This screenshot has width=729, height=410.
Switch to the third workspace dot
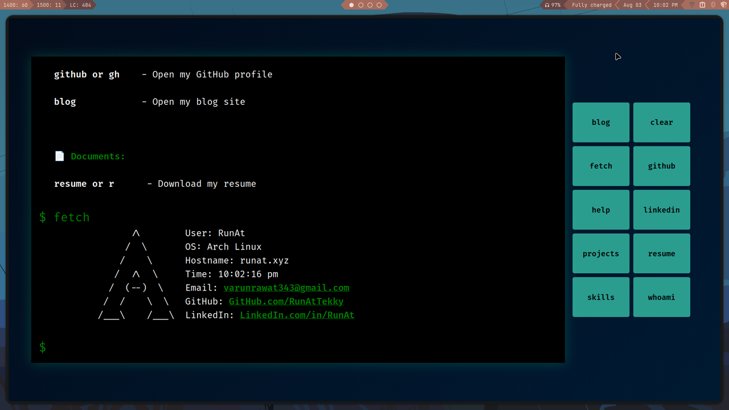point(370,5)
